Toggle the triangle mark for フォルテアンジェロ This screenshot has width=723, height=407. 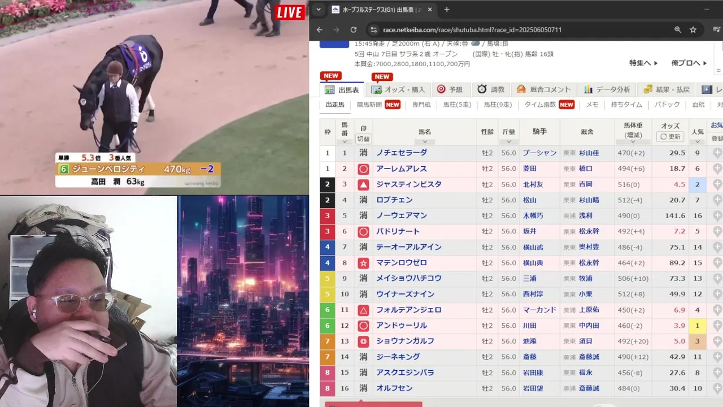(x=363, y=310)
